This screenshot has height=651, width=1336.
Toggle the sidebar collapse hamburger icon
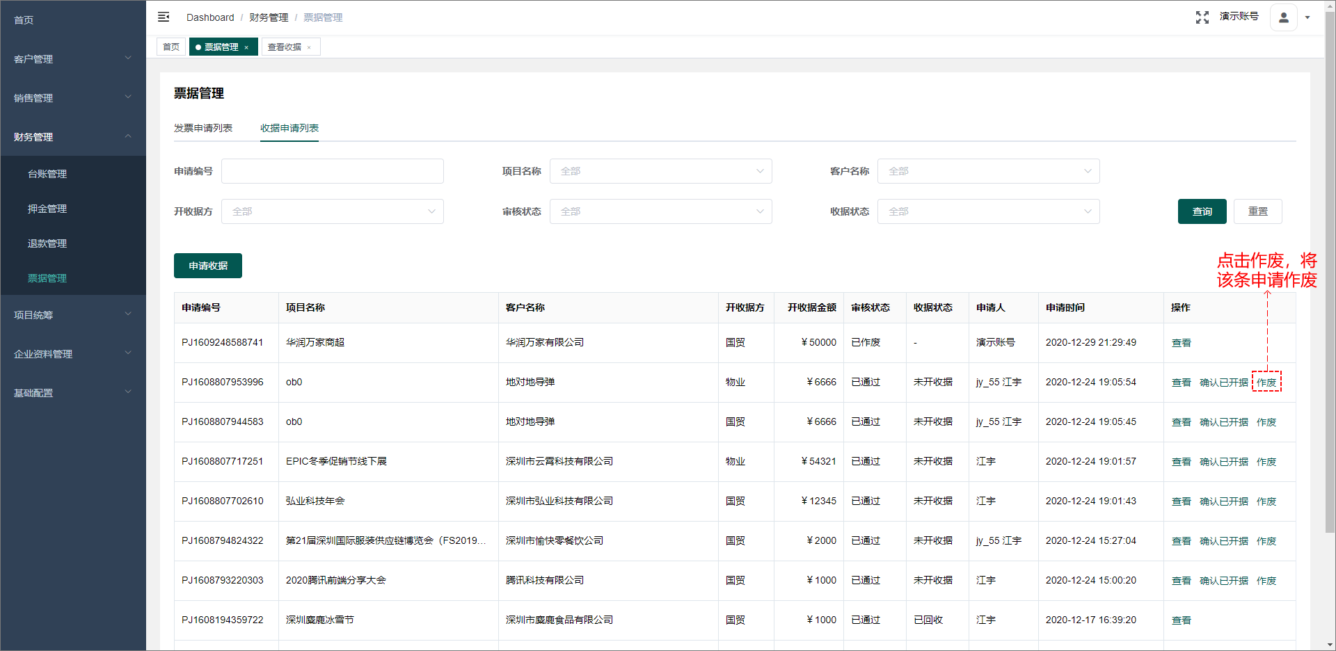[164, 17]
